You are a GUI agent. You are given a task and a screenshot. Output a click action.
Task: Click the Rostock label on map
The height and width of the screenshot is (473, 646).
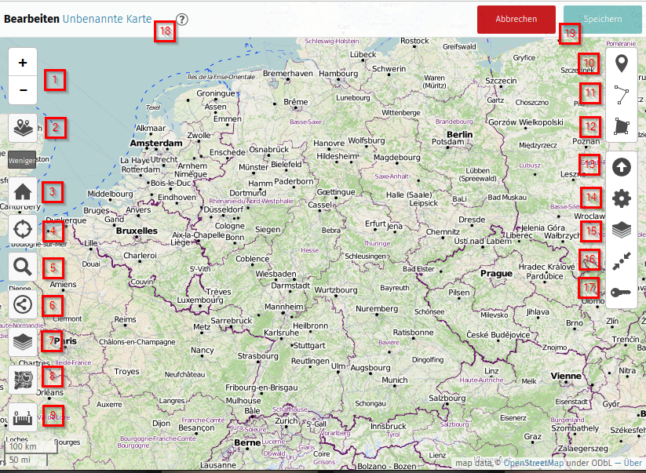click(415, 41)
